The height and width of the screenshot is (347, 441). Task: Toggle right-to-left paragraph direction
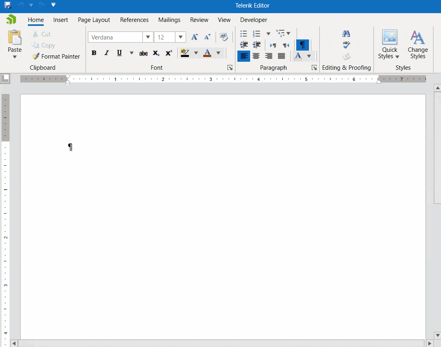tap(285, 45)
